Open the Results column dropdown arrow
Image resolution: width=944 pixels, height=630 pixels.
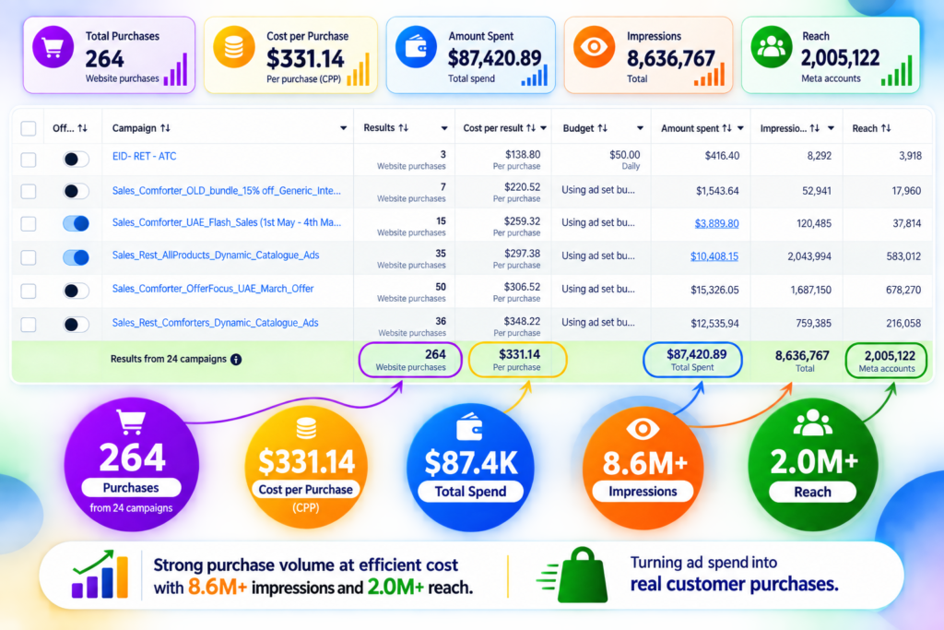click(444, 128)
